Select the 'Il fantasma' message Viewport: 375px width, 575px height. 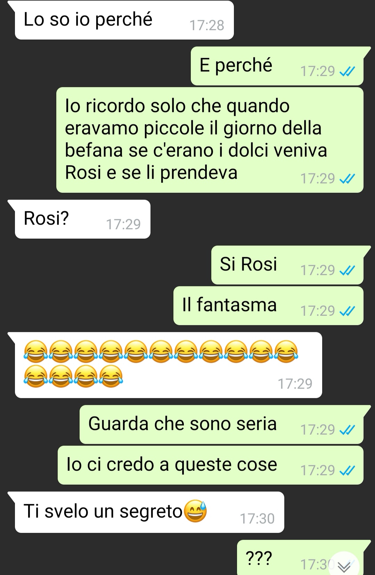tap(268, 306)
